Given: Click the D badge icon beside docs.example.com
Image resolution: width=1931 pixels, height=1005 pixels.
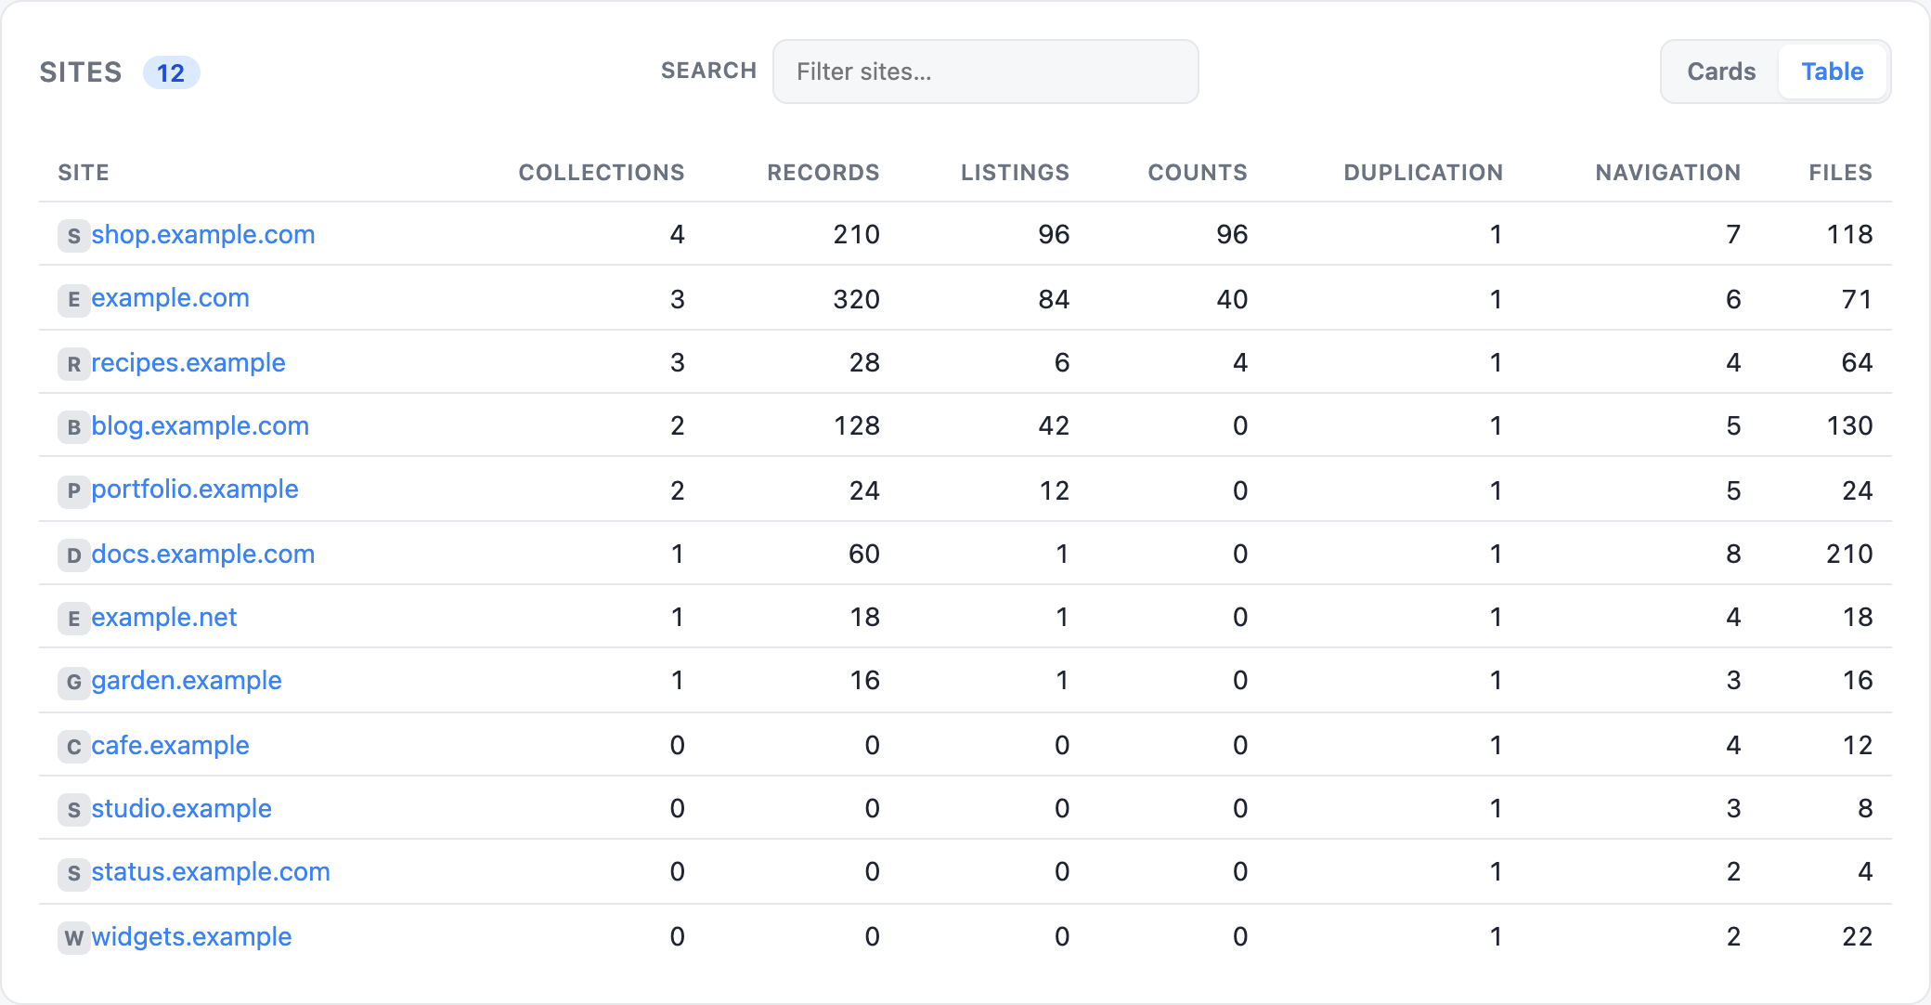Looking at the screenshot, I should (x=74, y=555).
